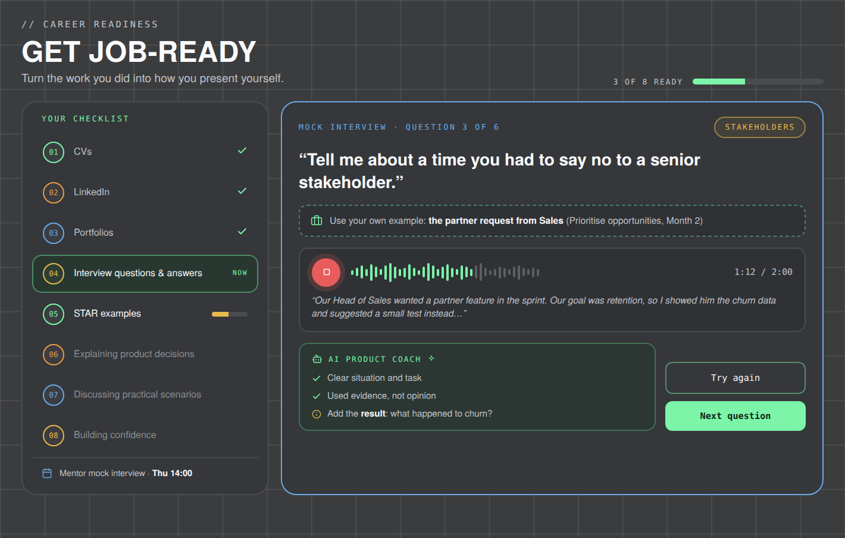Screen dimensions: 845x538
Task: Click the 07 badge for Discussing practical scenarios
Action: coord(54,395)
